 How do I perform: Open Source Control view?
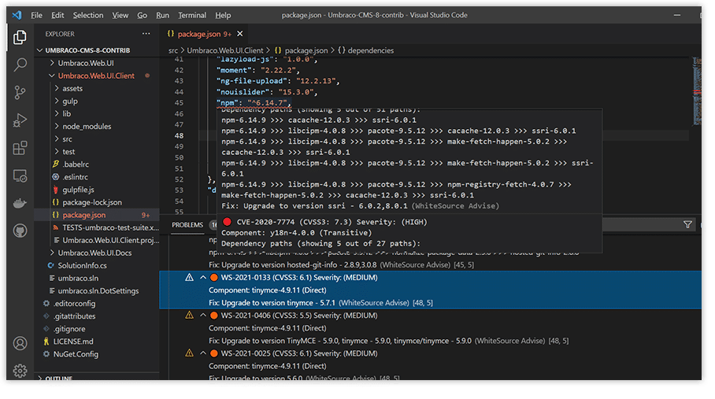[x=20, y=92]
